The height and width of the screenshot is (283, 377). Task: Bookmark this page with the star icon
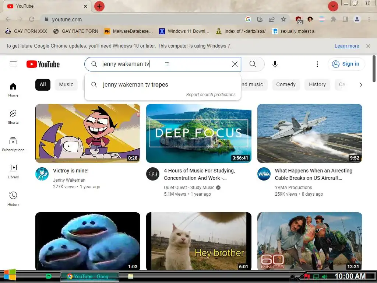283,19
